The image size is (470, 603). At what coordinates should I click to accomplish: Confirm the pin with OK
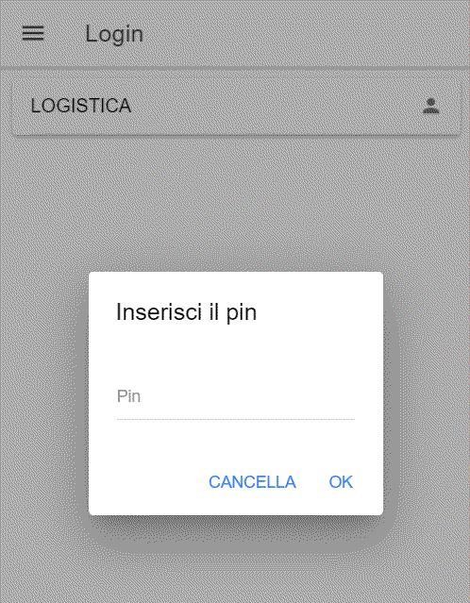tap(341, 482)
